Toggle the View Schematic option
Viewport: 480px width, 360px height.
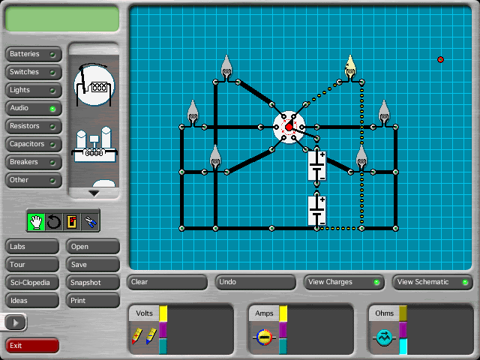(433, 283)
